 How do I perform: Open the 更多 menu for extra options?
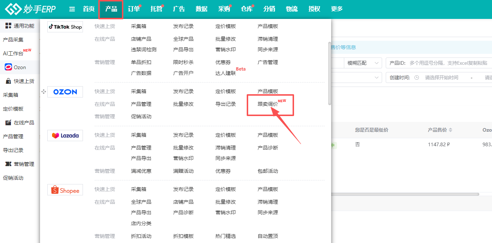click(x=337, y=9)
